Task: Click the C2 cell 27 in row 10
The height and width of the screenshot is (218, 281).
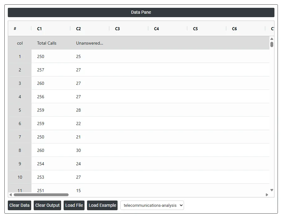Action: click(90, 177)
